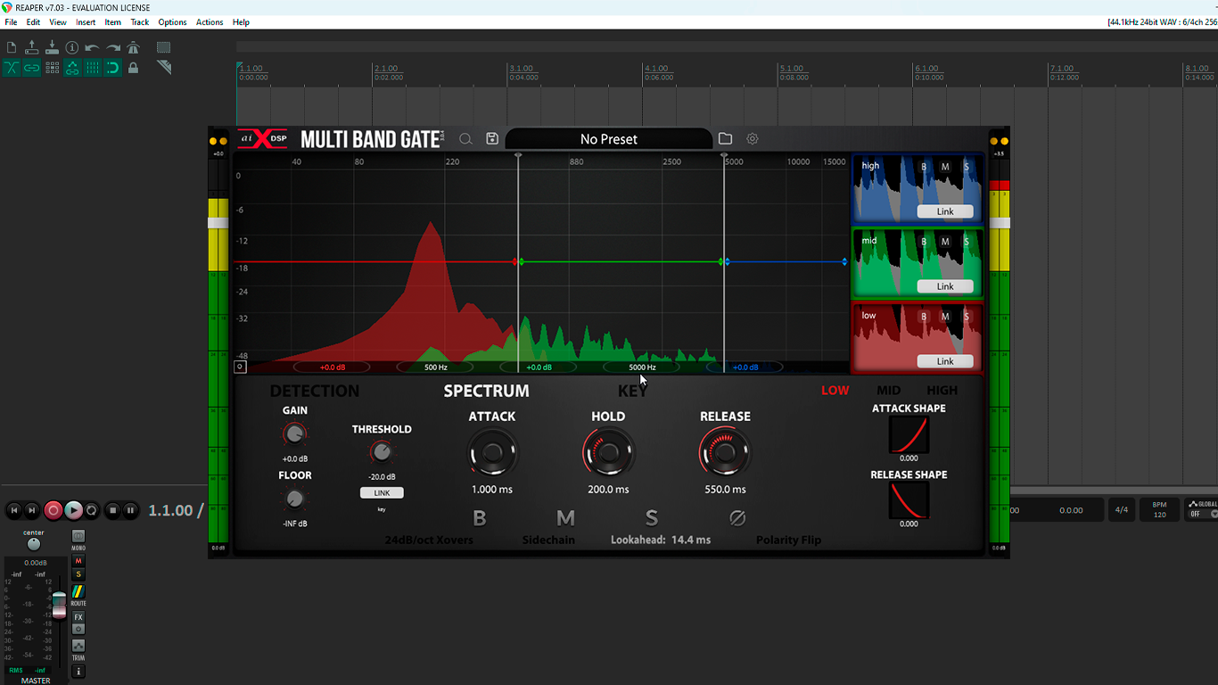
Task: Enable Sidechain with large S button
Action: pos(652,518)
